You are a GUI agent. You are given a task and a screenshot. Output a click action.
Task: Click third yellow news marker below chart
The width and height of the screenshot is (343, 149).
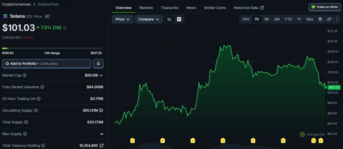pos(193,140)
